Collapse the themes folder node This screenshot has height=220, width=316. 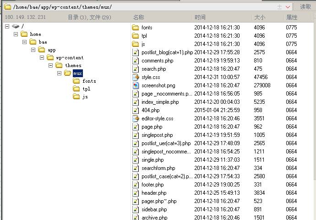coord(50,66)
